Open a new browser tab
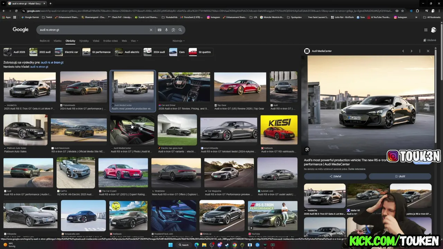Screen dimensions: 443x249 pos(51,3)
